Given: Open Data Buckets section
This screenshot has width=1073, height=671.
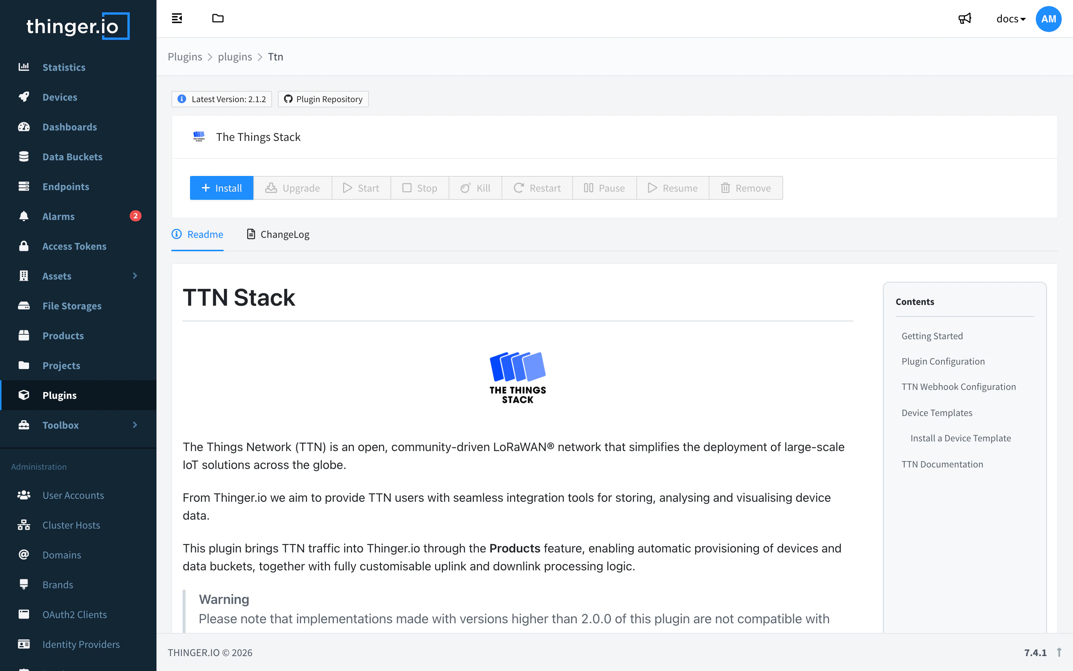Looking at the screenshot, I should [x=78, y=157].
